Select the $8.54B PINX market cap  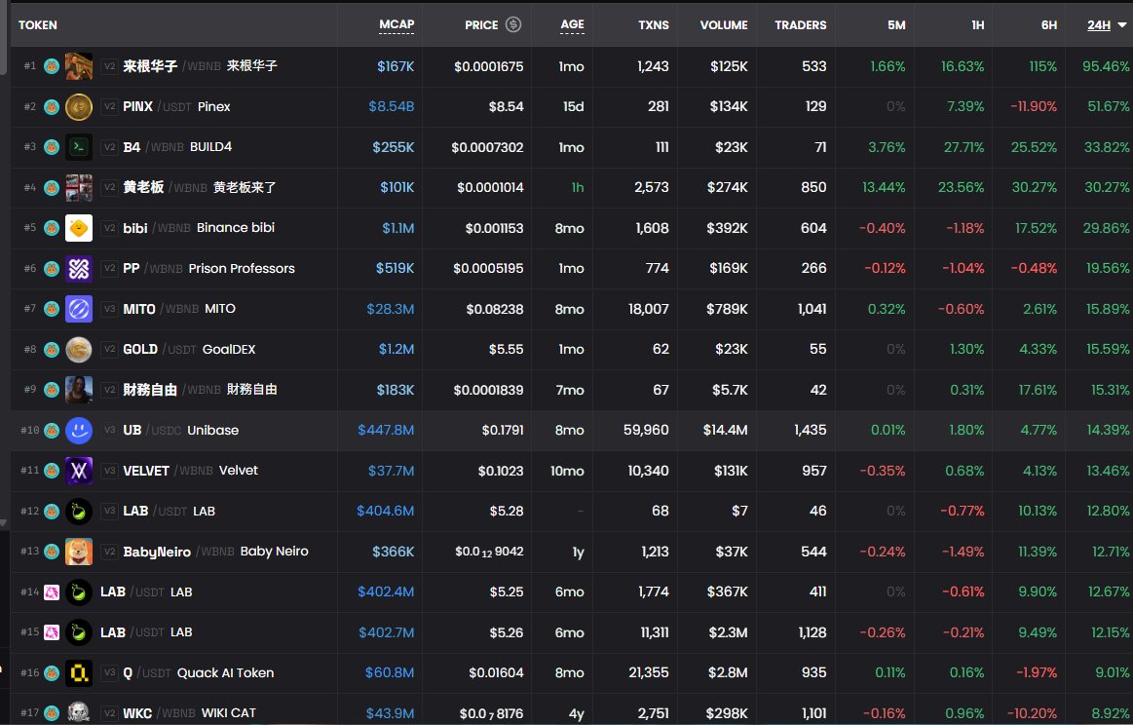point(391,107)
